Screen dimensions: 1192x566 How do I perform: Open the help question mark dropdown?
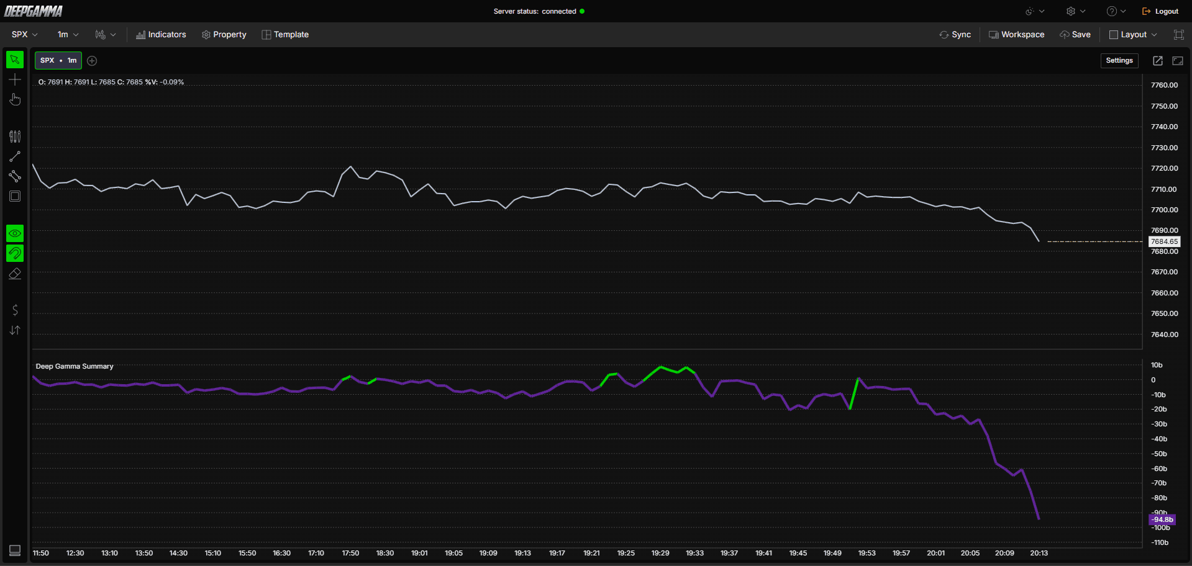pos(1116,11)
